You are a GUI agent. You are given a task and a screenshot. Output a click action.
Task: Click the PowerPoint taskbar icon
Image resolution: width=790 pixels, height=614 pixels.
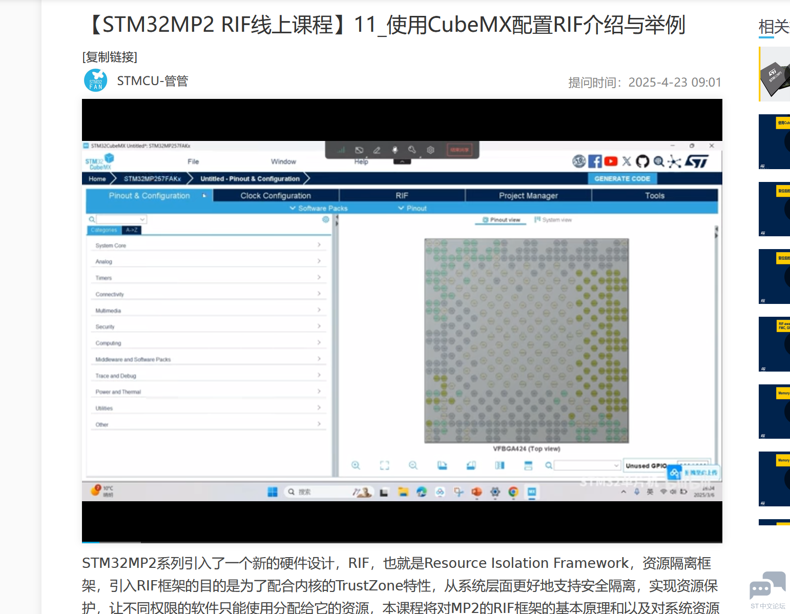click(477, 492)
